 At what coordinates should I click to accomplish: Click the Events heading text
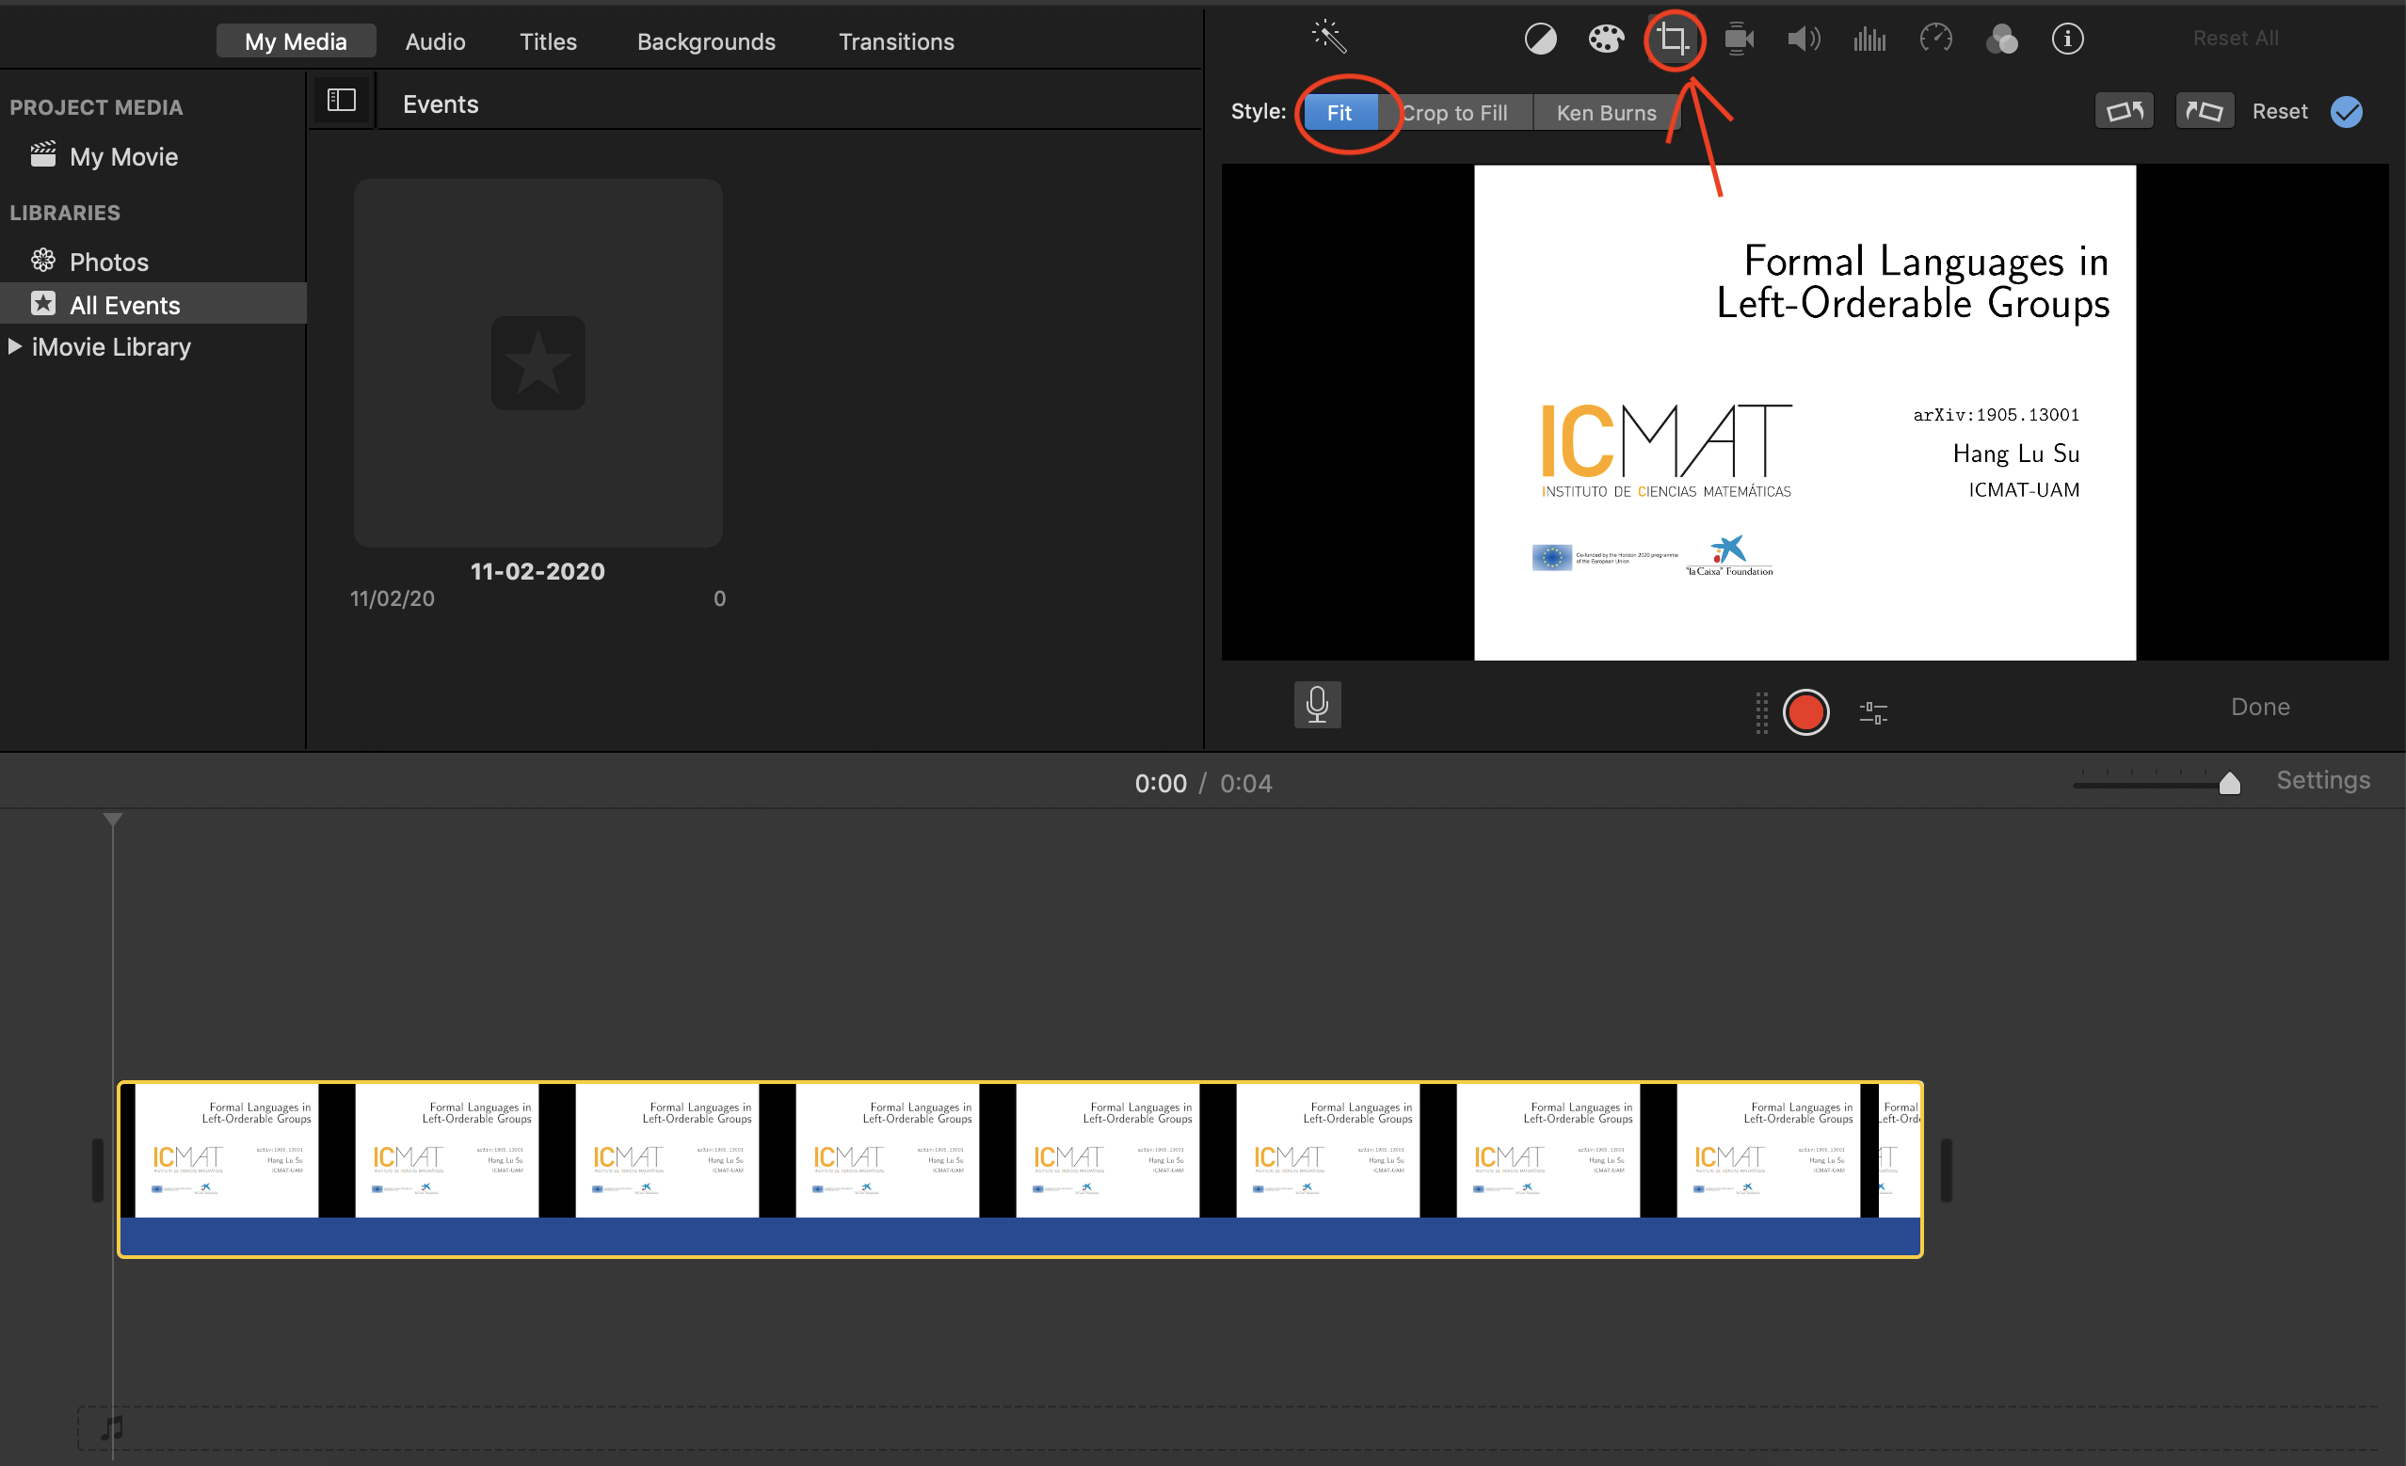(441, 104)
